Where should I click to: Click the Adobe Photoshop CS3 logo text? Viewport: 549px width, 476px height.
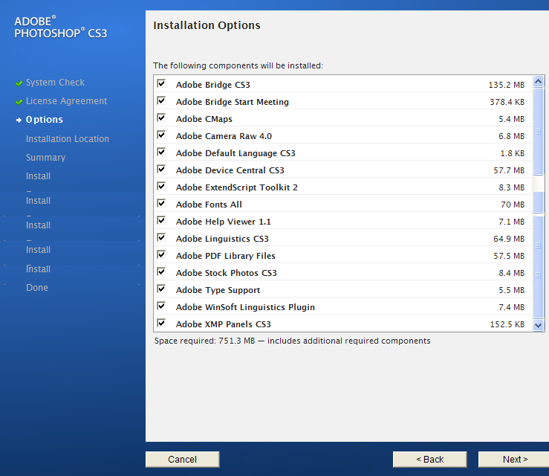tap(61, 27)
